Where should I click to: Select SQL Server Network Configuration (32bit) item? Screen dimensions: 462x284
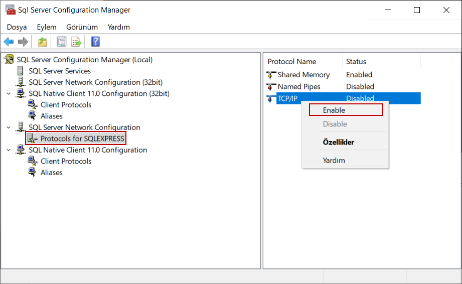point(95,82)
